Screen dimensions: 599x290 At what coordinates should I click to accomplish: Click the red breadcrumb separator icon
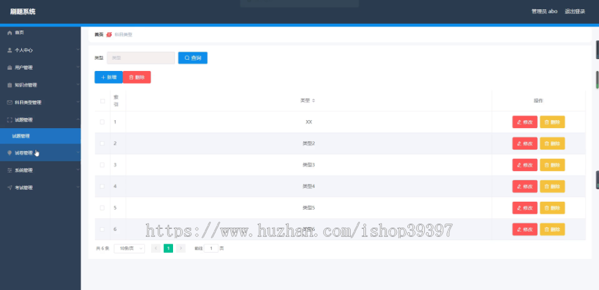tap(109, 35)
